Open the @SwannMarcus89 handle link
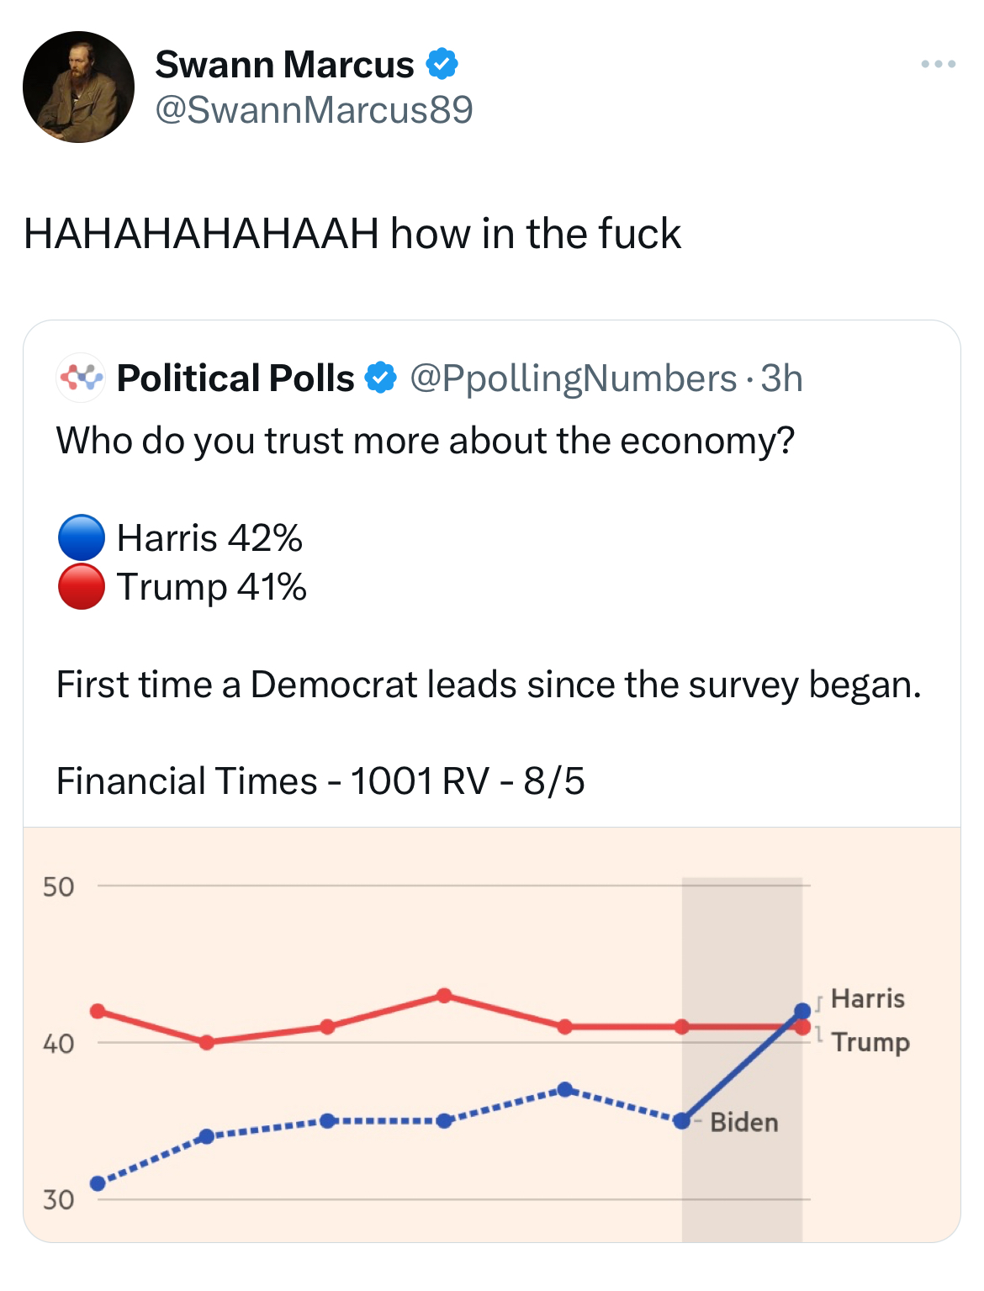The image size is (984, 1291). pos(314,110)
